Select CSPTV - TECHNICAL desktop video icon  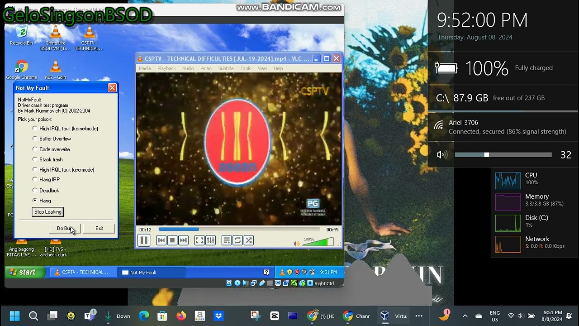click(89, 38)
